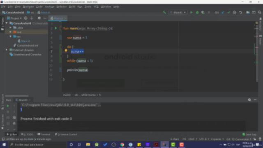Rerun program with green play in Run panel

point(8,106)
